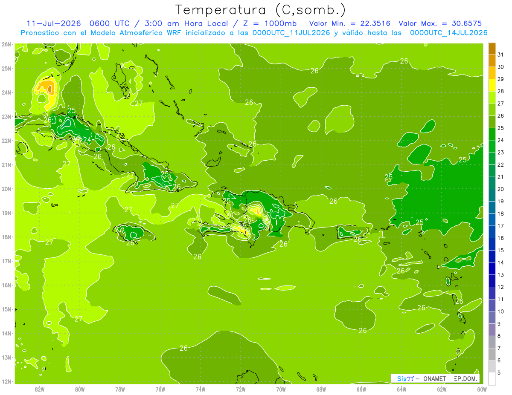
Task: Click the 18 label on the color scale
Action: pos(500,213)
